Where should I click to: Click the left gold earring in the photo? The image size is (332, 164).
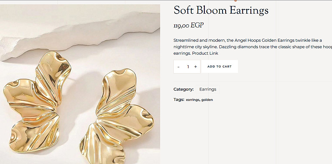(x=37, y=102)
